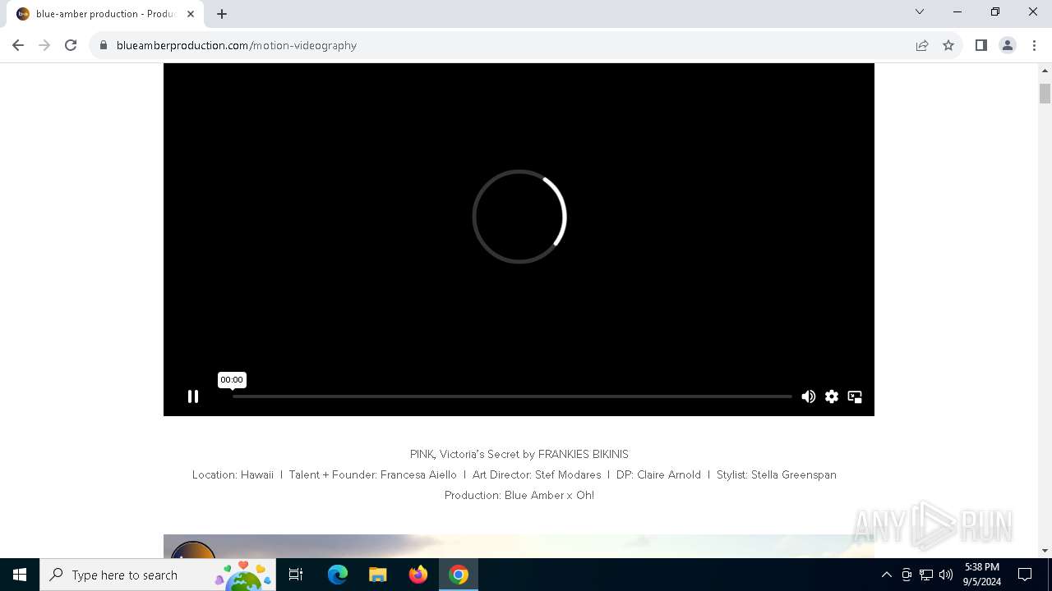View site information lock icon
1052x591 pixels.
pos(104,45)
